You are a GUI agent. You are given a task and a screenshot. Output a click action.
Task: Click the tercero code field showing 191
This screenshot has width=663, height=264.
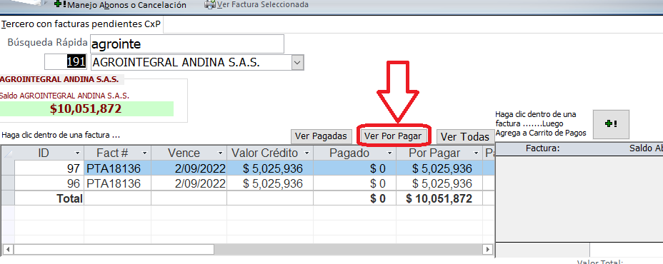point(66,63)
